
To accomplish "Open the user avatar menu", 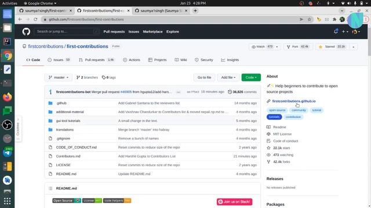I will tap(356, 32).
